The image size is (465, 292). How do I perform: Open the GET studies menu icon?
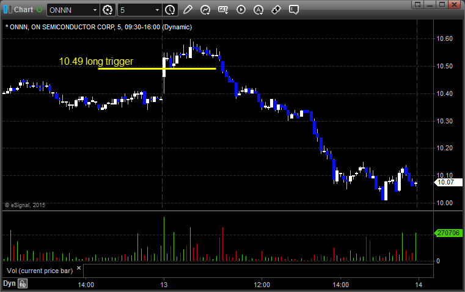(223, 10)
